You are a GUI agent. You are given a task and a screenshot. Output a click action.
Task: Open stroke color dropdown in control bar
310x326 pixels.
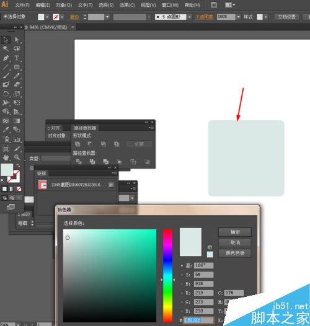(62, 17)
